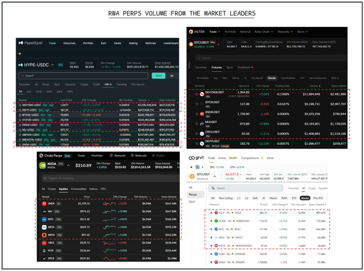Select the Commodities category in Aster
The width and height of the screenshot is (364, 271).
pyautogui.click(x=288, y=78)
